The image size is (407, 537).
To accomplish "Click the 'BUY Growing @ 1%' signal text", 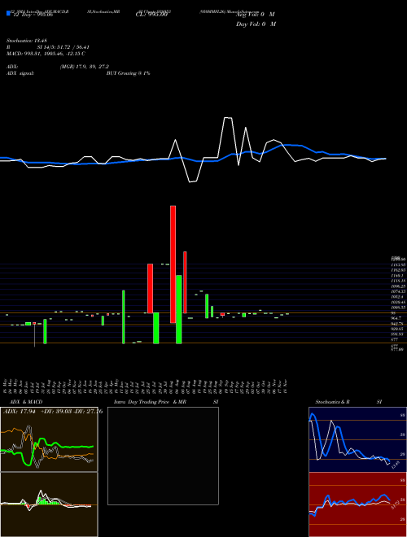I will click(128, 73).
